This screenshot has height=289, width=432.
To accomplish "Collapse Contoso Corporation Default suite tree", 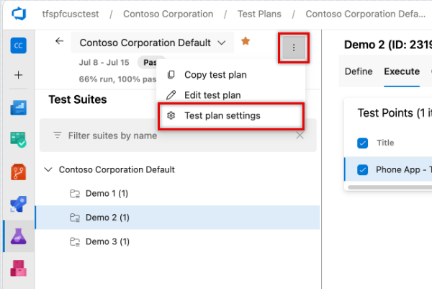I will (48, 170).
